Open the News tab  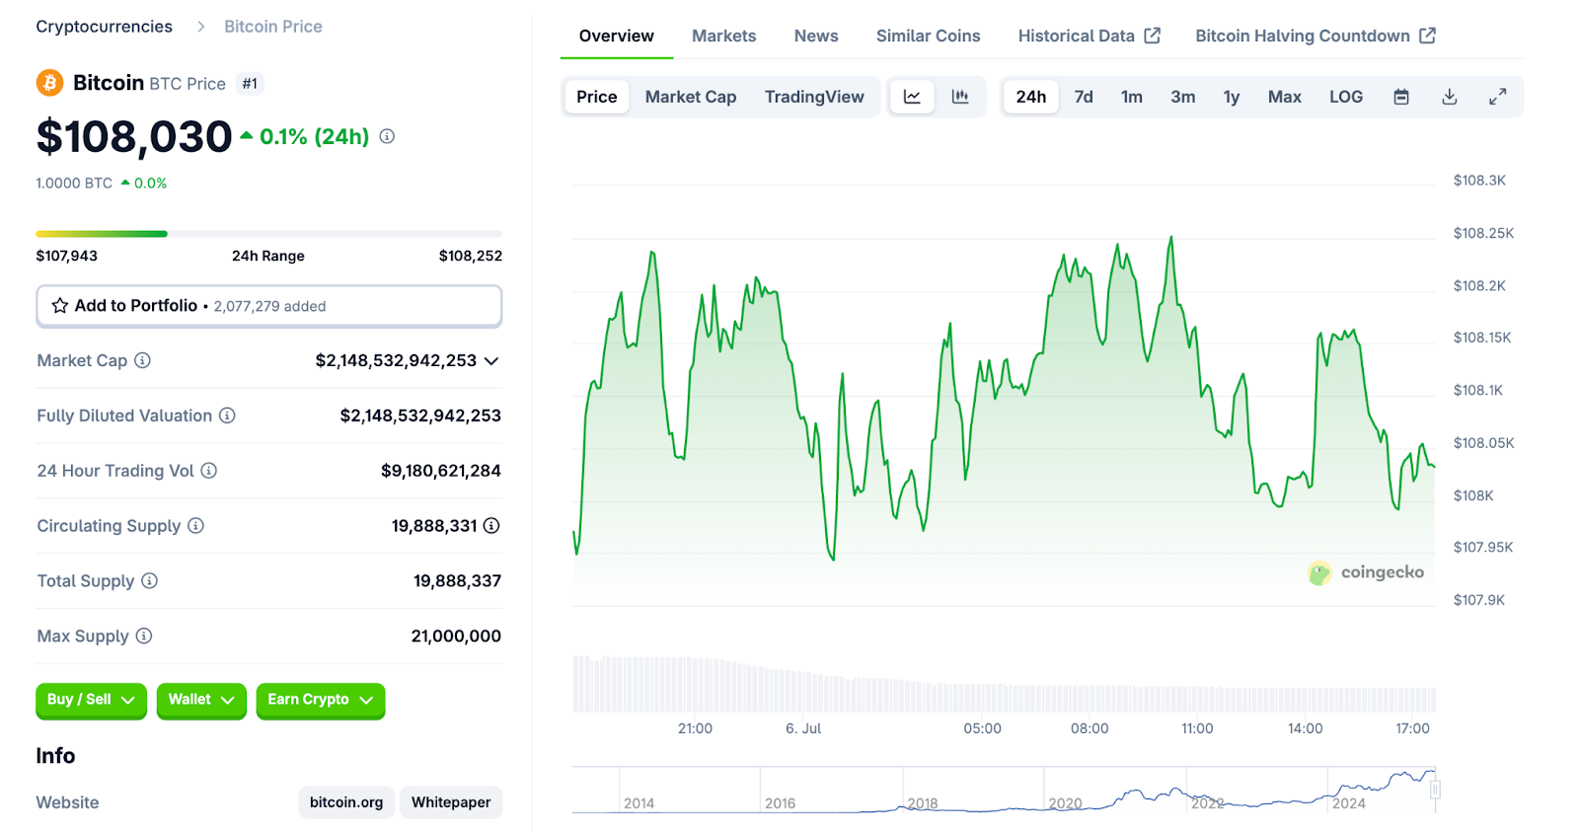pyautogui.click(x=816, y=36)
